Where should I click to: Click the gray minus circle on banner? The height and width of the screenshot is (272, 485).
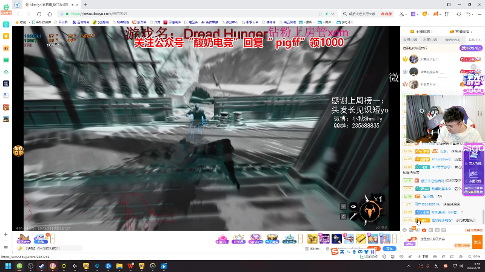[x=473, y=67]
